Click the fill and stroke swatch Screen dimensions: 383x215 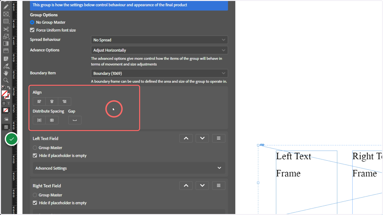[6, 95]
